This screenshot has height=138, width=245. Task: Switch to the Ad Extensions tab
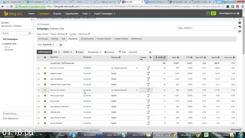[87, 39]
